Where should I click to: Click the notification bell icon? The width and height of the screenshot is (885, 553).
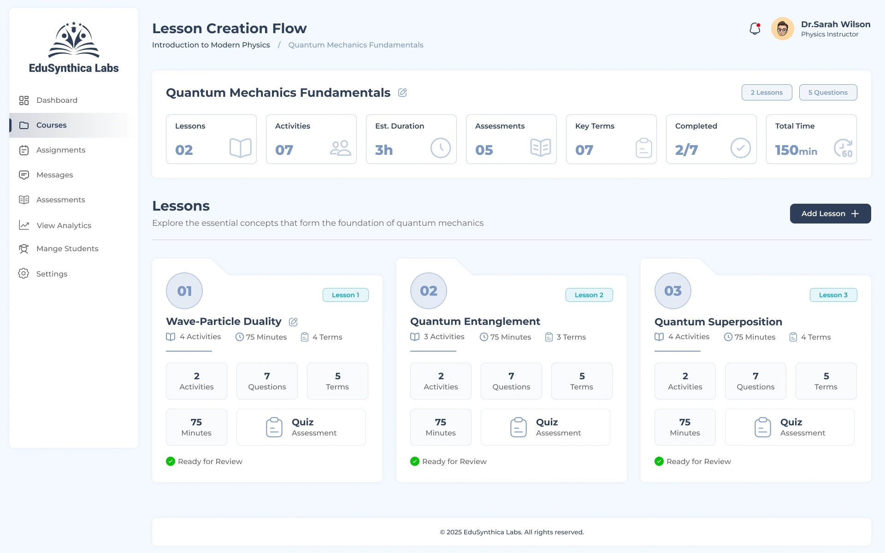pyautogui.click(x=755, y=29)
